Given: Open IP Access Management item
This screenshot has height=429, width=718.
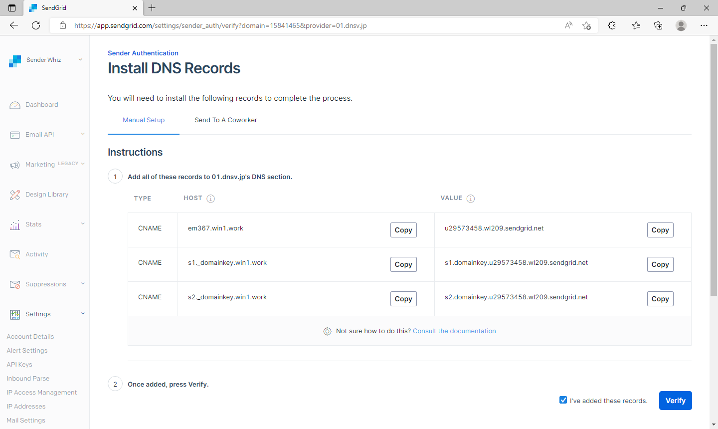Looking at the screenshot, I should click(x=42, y=393).
